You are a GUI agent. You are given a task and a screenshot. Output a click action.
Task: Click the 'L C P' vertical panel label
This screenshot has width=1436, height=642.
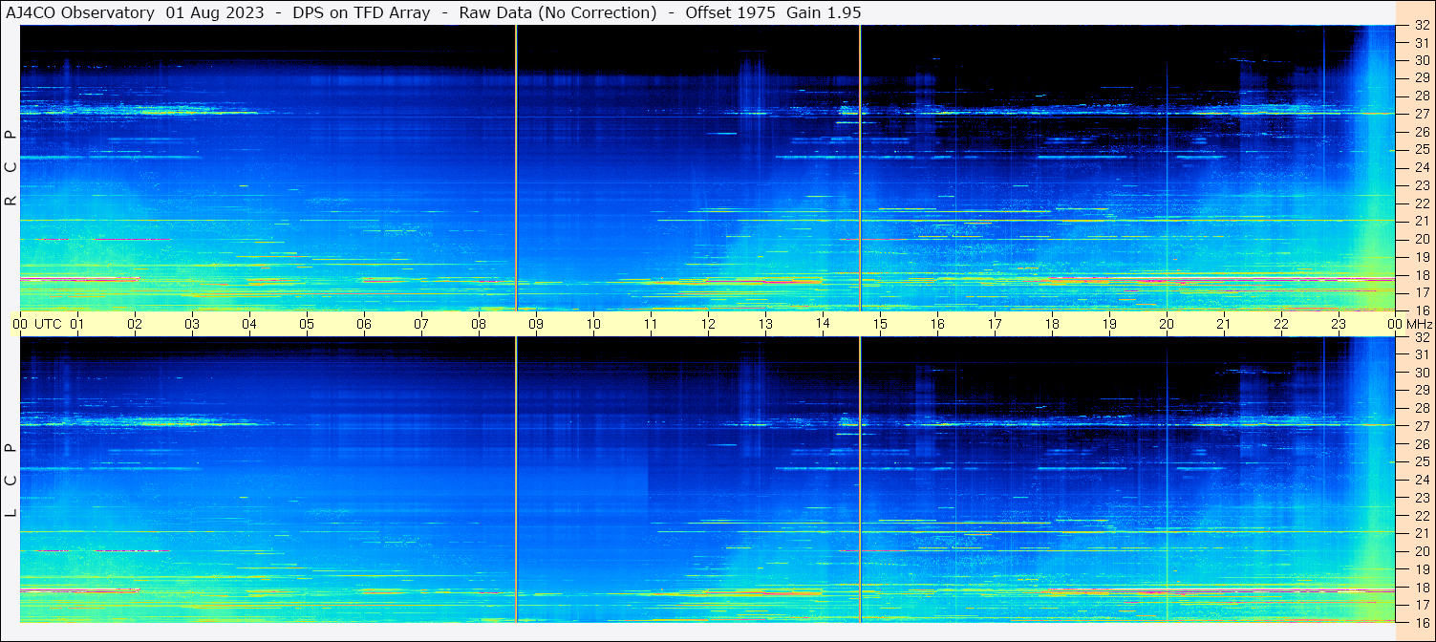click(11, 481)
